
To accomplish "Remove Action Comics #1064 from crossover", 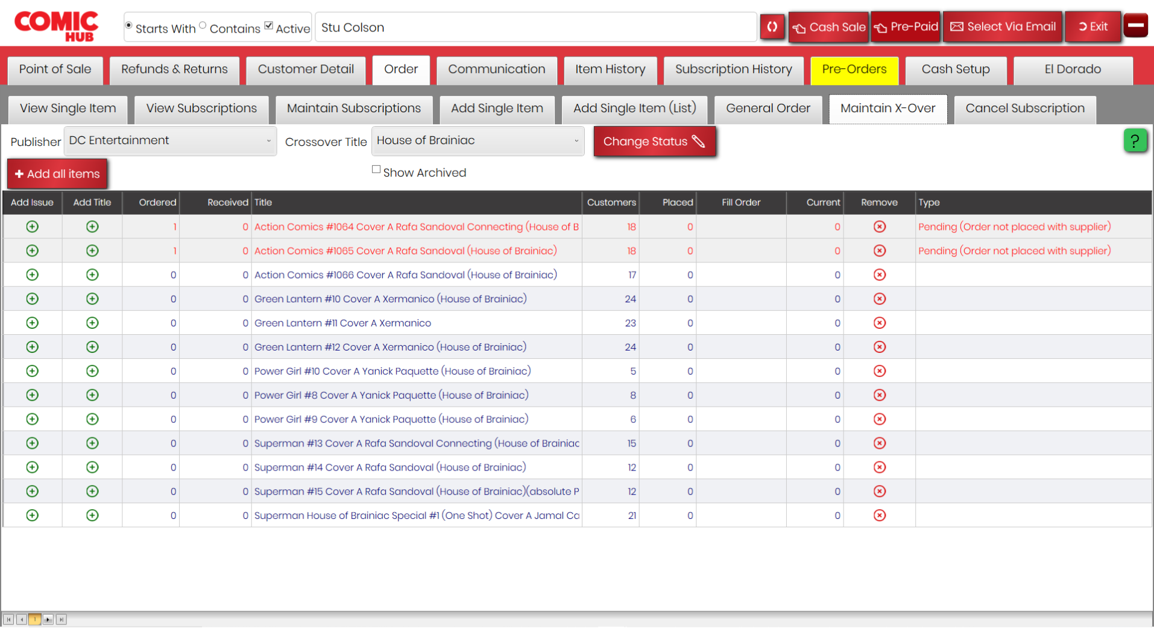I will coord(880,227).
